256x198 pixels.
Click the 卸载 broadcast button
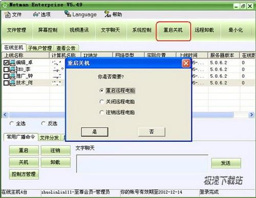(55, 162)
